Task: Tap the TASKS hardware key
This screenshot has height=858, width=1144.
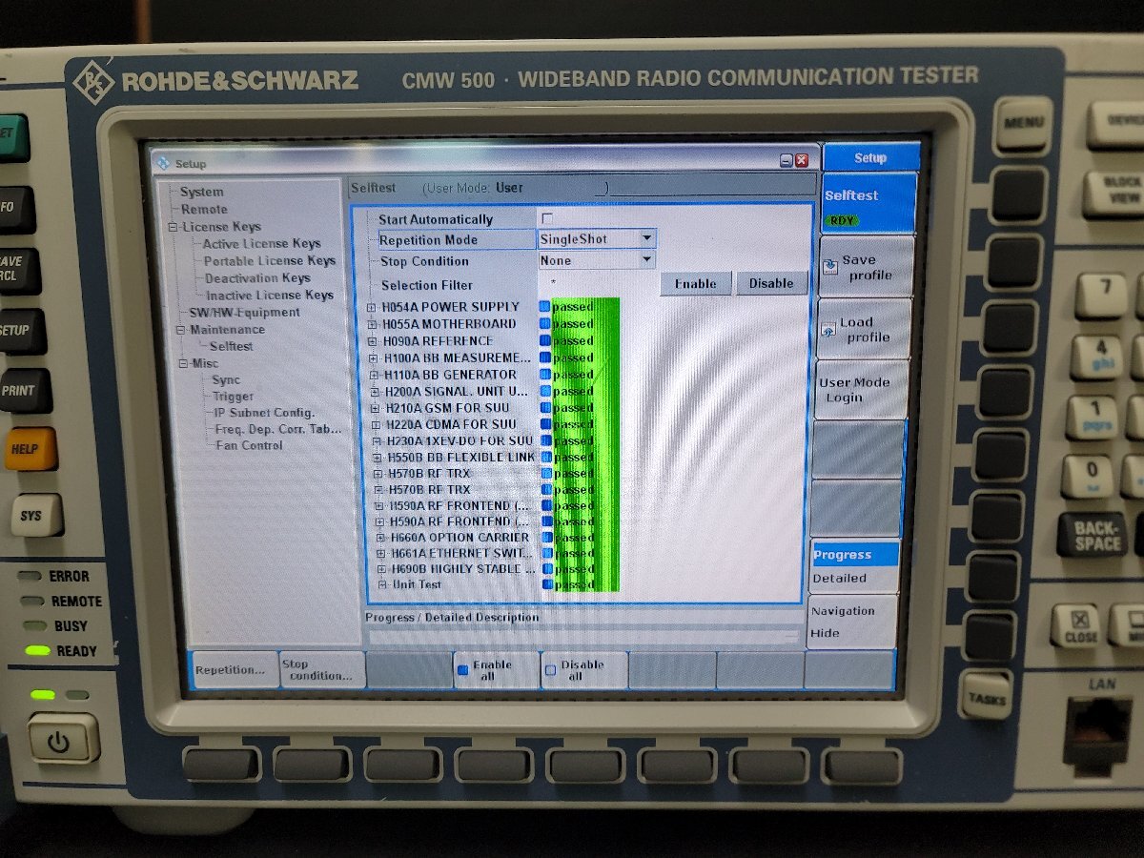Action: (x=987, y=698)
